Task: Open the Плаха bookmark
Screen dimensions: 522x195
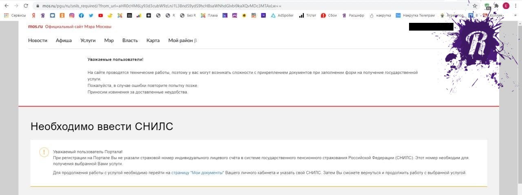Action: tap(209, 16)
